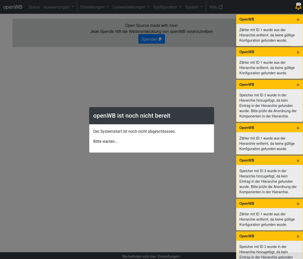The image size is (303, 259).
Task: Click the 'Bitte warten...' text in the dialog
Action: [x=106, y=141]
